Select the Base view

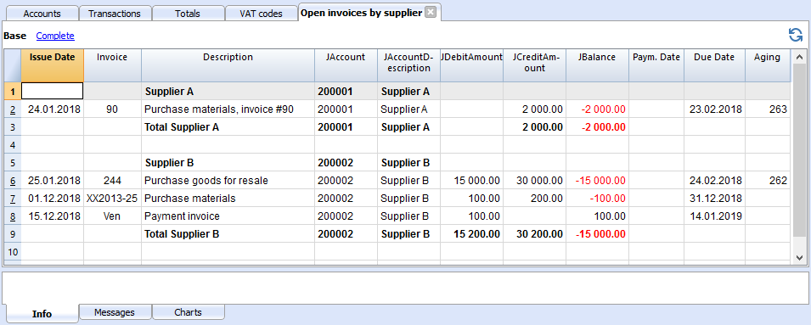click(15, 36)
